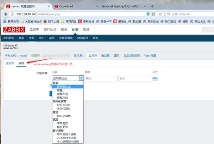Click the node5 host breadcrumb link

[x=23, y=56]
